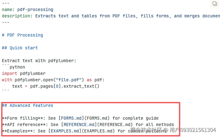This screenshot has height=137, width=220.
Task: Click the ## Advanced features heading
Action: coord(28,105)
